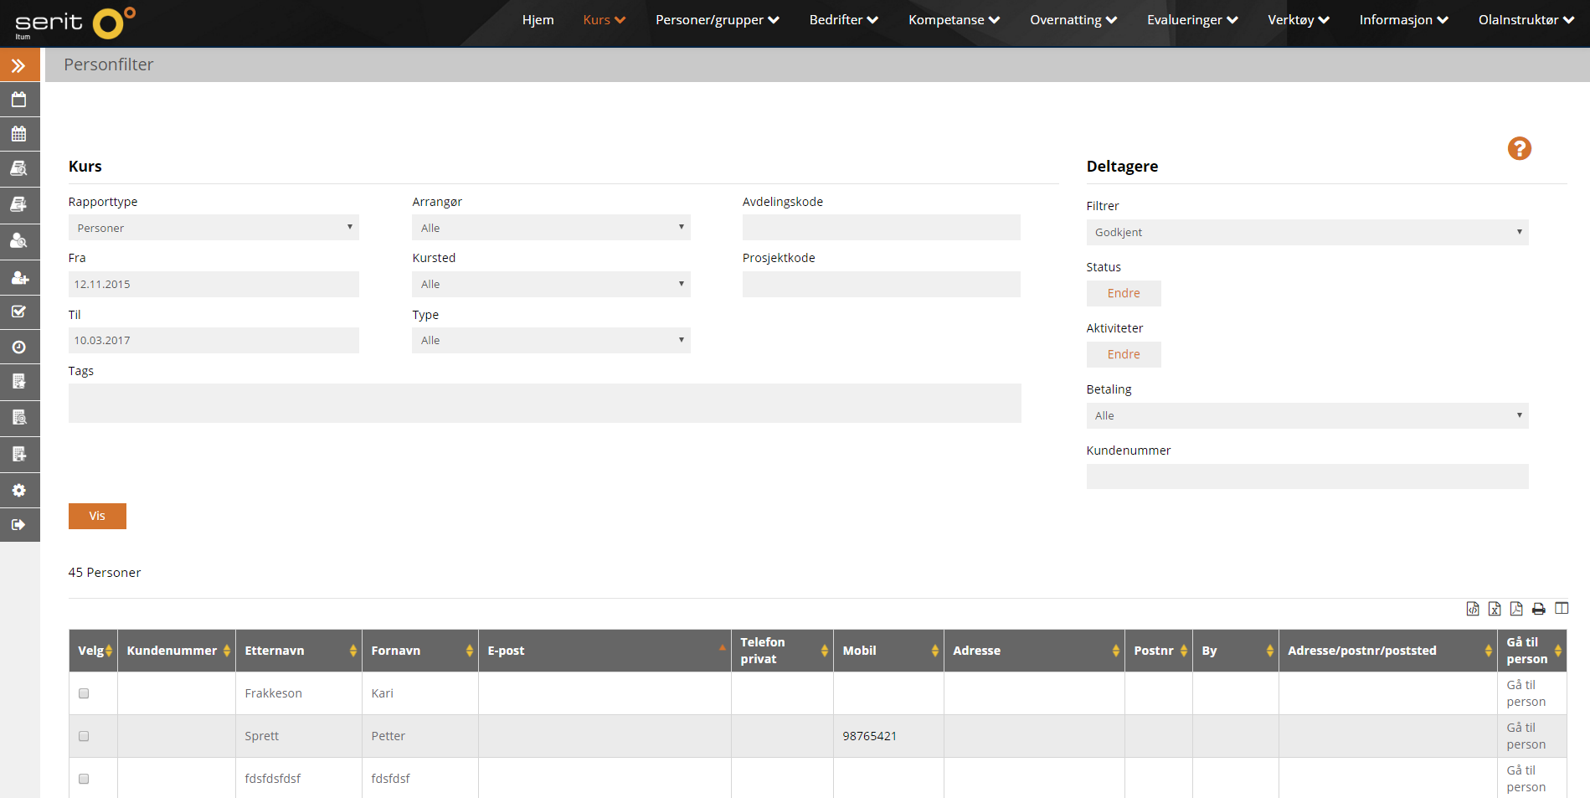Image resolution: width=1590 pixels, height=798 pixels.
Task: Click the Kundenummer filter field
Action: click(1307, 476)
